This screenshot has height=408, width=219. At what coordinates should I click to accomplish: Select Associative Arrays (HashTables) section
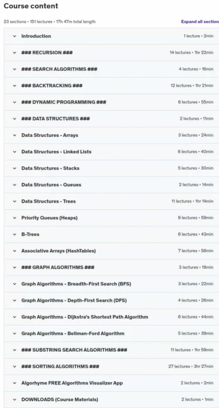pyautogui.click(x=112, y=251)
